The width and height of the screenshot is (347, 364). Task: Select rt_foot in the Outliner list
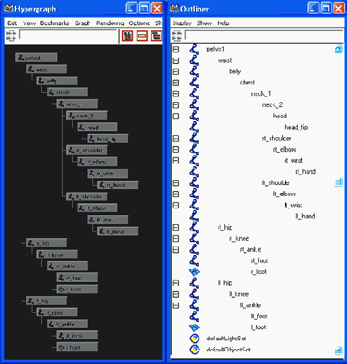[259, 260]
